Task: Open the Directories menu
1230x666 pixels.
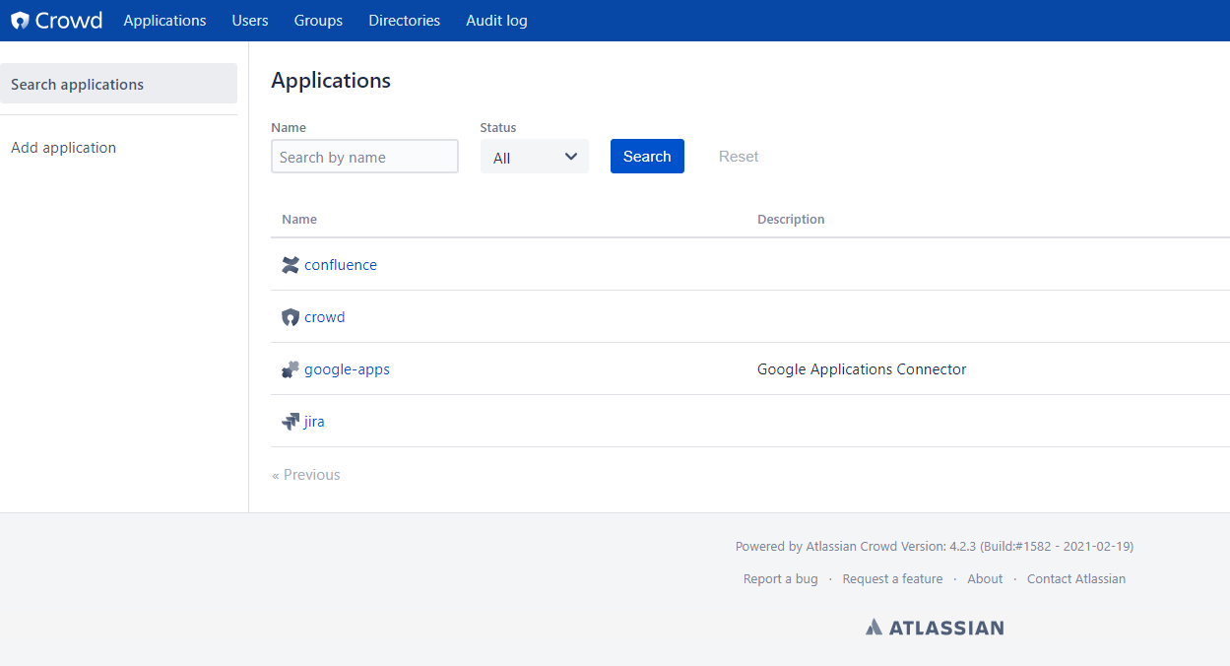Action: (x=404, y=21)
